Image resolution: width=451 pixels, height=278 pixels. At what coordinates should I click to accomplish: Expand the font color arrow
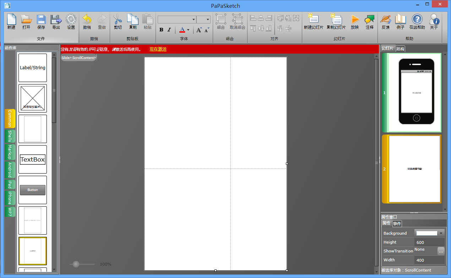[x=188, y=30]
